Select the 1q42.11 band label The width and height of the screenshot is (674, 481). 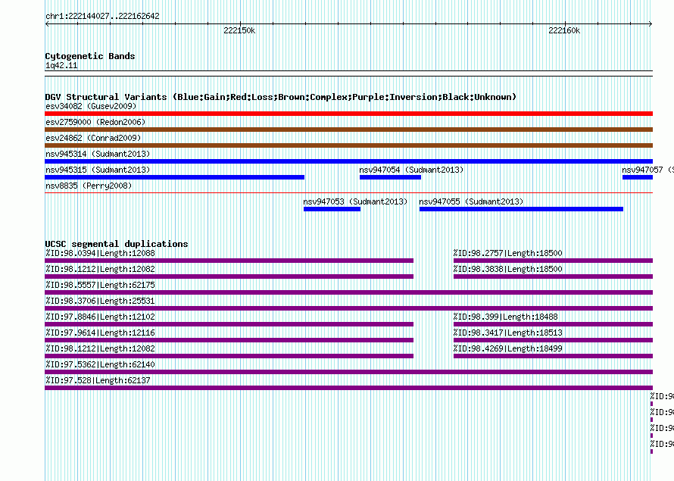[61, 65]
